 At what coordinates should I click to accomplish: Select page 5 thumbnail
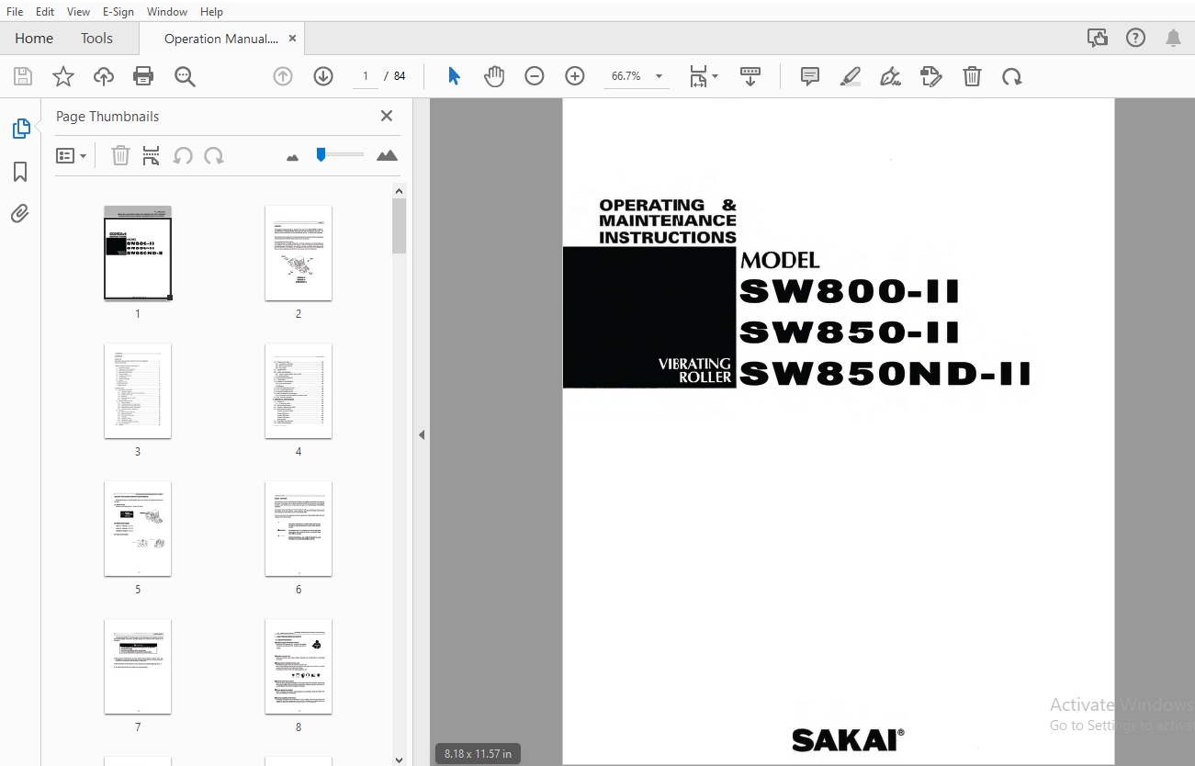[138, 528]
